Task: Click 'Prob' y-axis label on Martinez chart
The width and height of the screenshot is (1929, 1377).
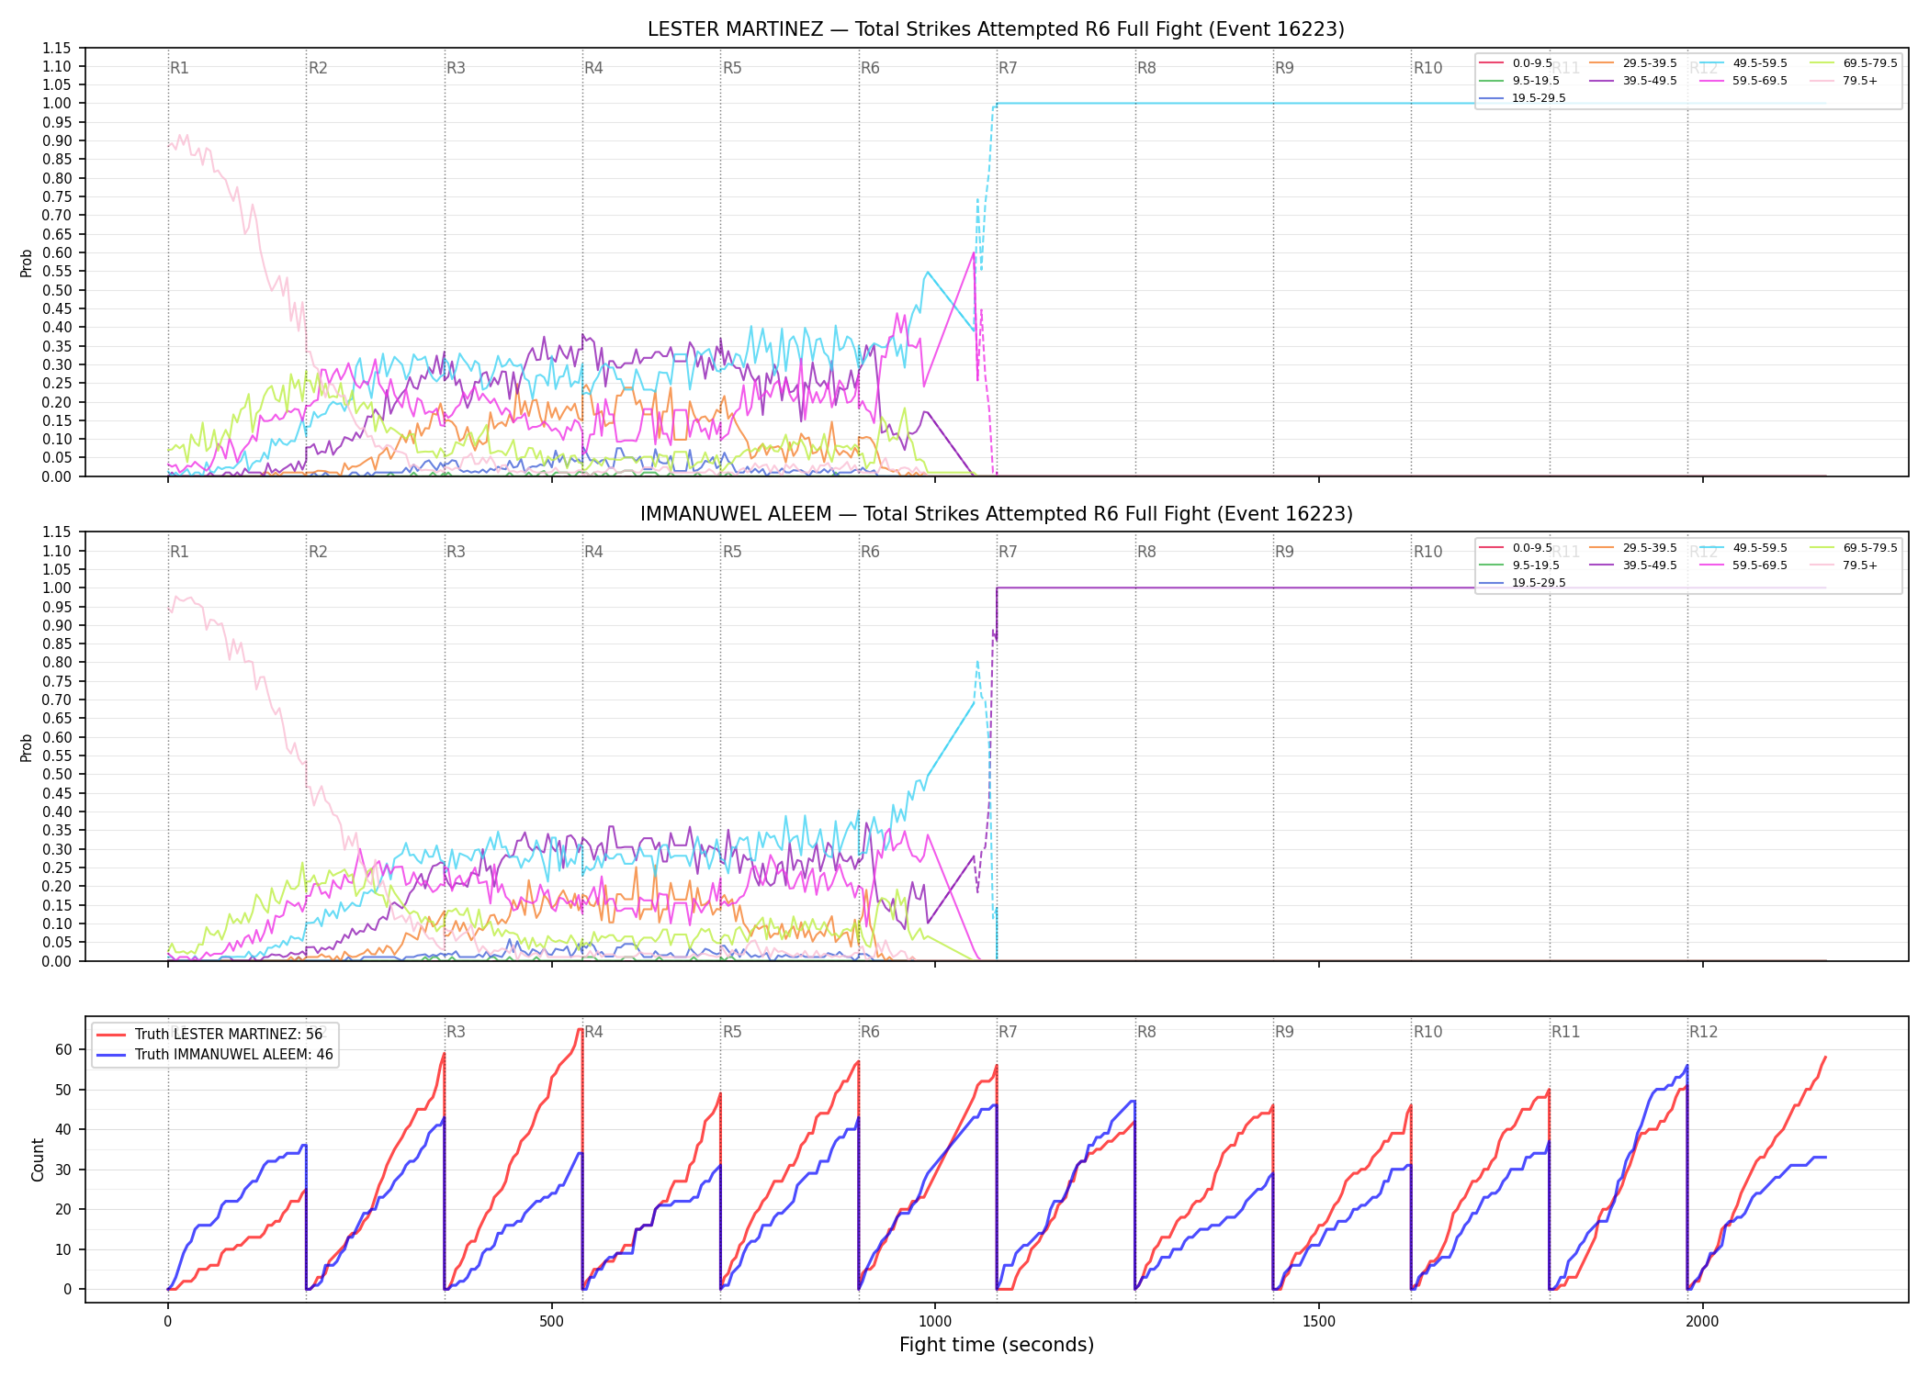Action: click(x=27, y=263)
